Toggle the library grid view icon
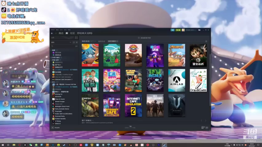Viewport: 262px width, 147px height. 76,38
